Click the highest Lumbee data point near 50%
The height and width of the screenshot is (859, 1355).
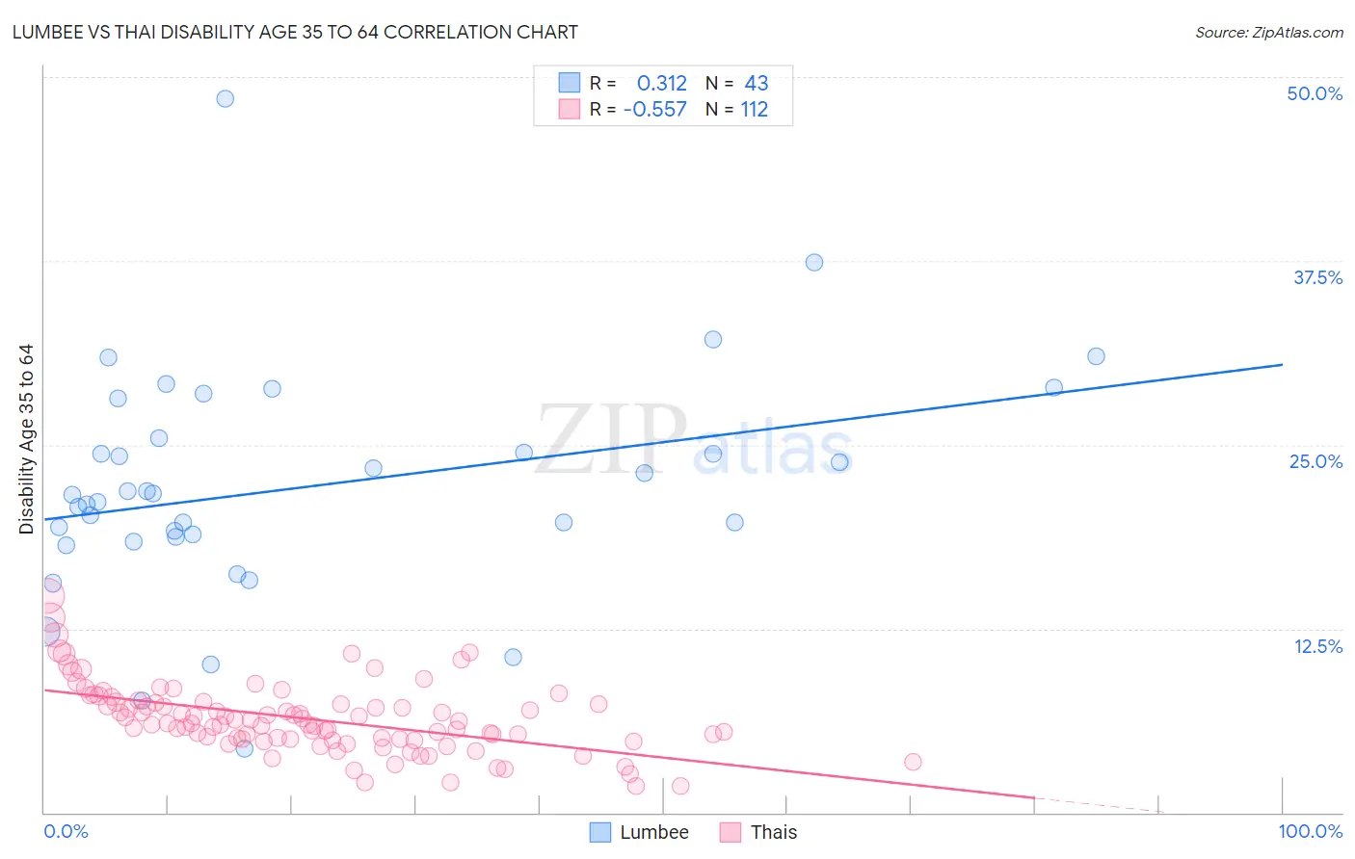[x=226, y=98]
